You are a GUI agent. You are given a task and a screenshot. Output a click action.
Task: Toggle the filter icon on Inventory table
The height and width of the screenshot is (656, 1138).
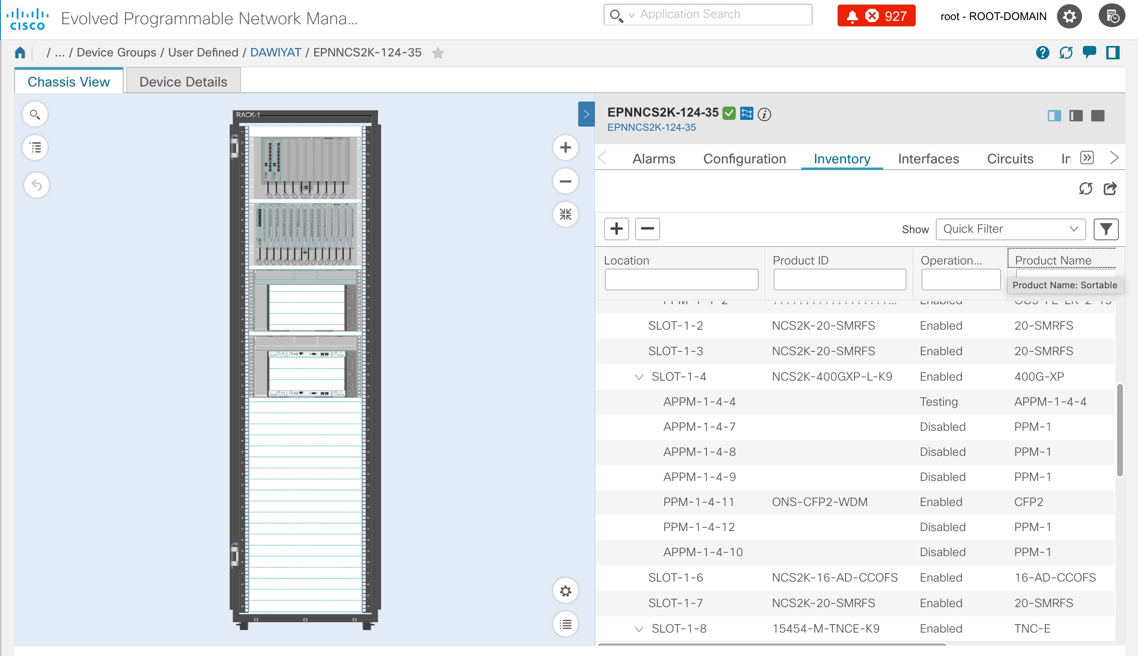pyautogui.click(x=1107, y=229)
